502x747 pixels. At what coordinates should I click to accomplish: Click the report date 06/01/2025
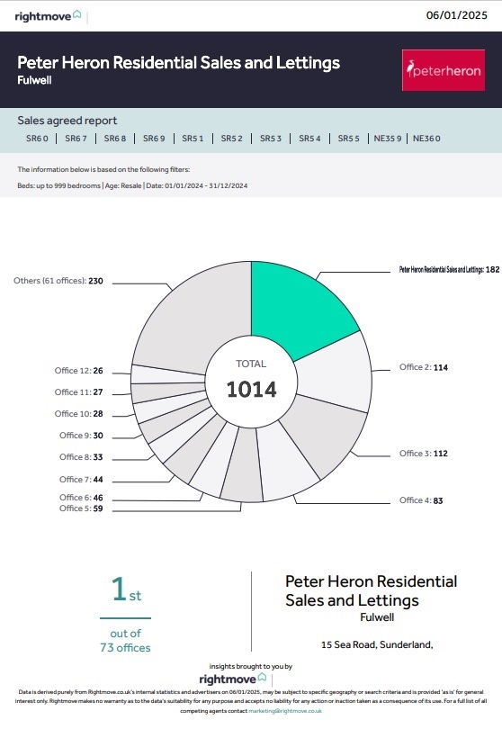[x=457, y=15]
